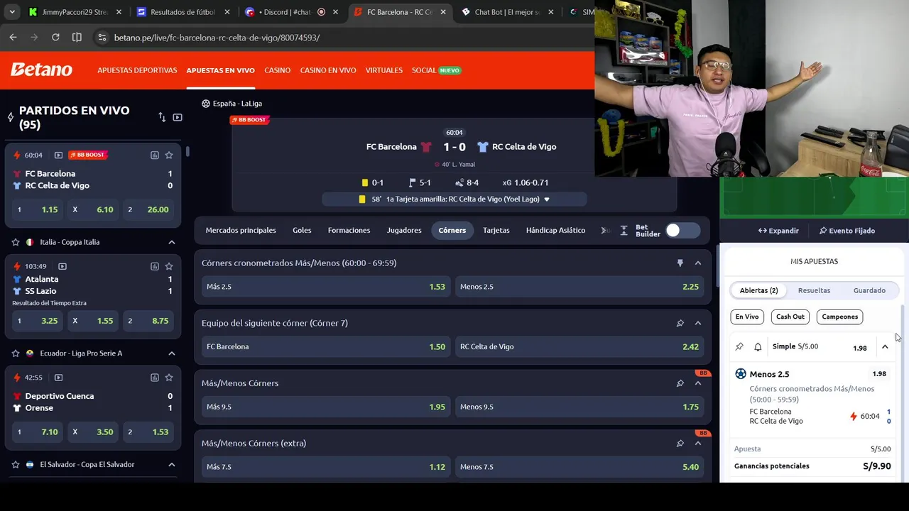Click the site info icon in address bar
Viewport: 909px width, 511px height.
point(102,38)
